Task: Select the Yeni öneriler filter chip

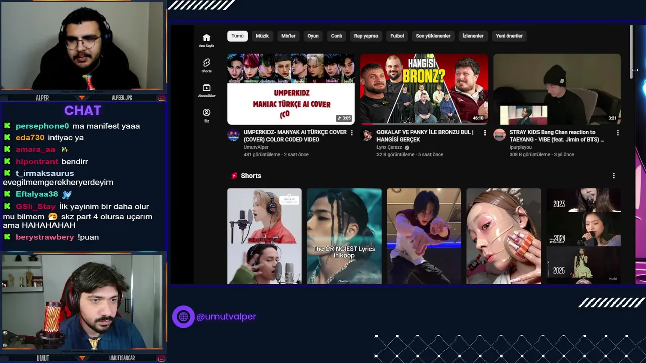Action: (x=509, y=36)
